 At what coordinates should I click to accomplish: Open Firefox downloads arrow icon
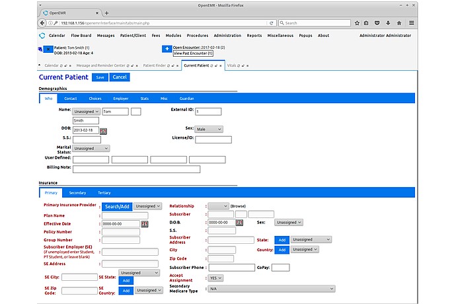[x=388, y=22]
